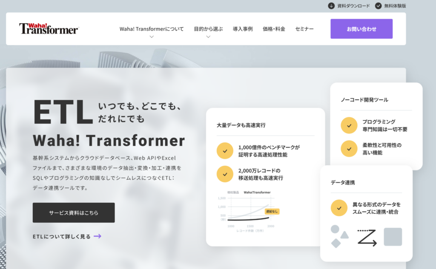Viewport: 436px width, 269px height.
Task: Click the いつでも、どこでも、 tagline text
Action: (x=140, y=106)
